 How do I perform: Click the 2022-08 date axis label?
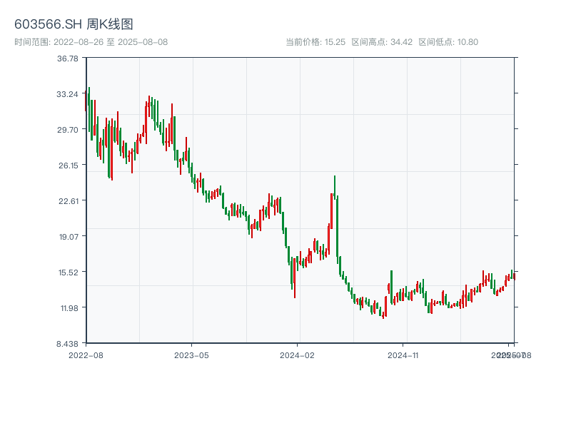86,355
